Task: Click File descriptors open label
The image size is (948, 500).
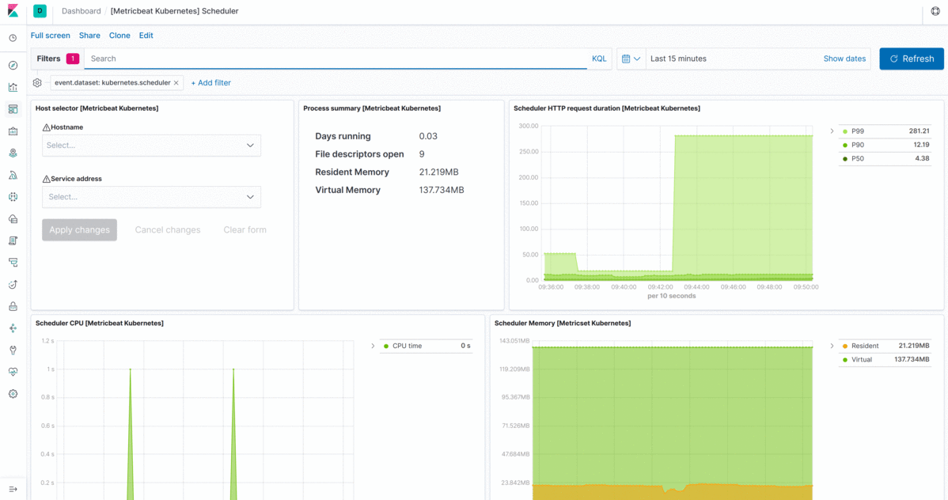Action: (x=359, y=154)
